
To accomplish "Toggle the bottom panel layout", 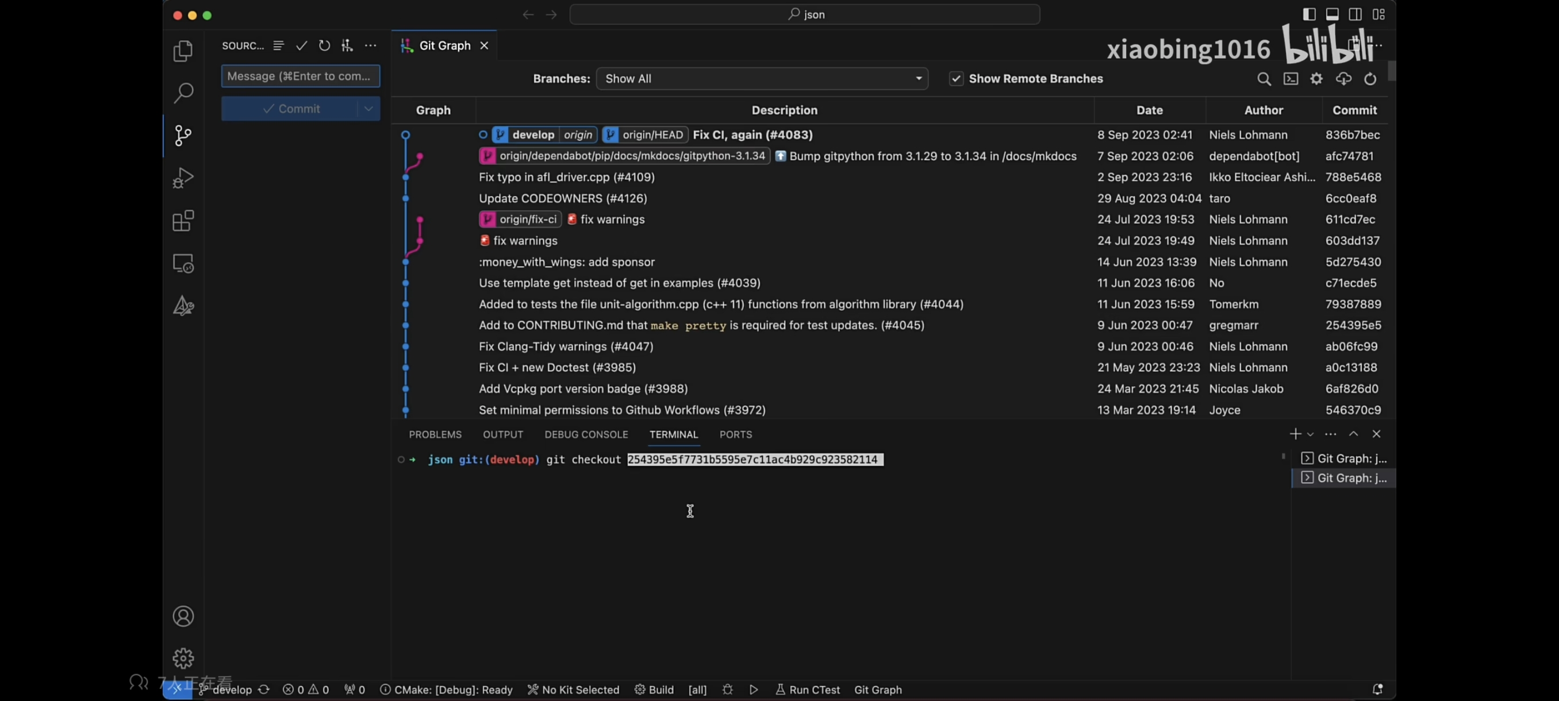I will point(1332,14).
